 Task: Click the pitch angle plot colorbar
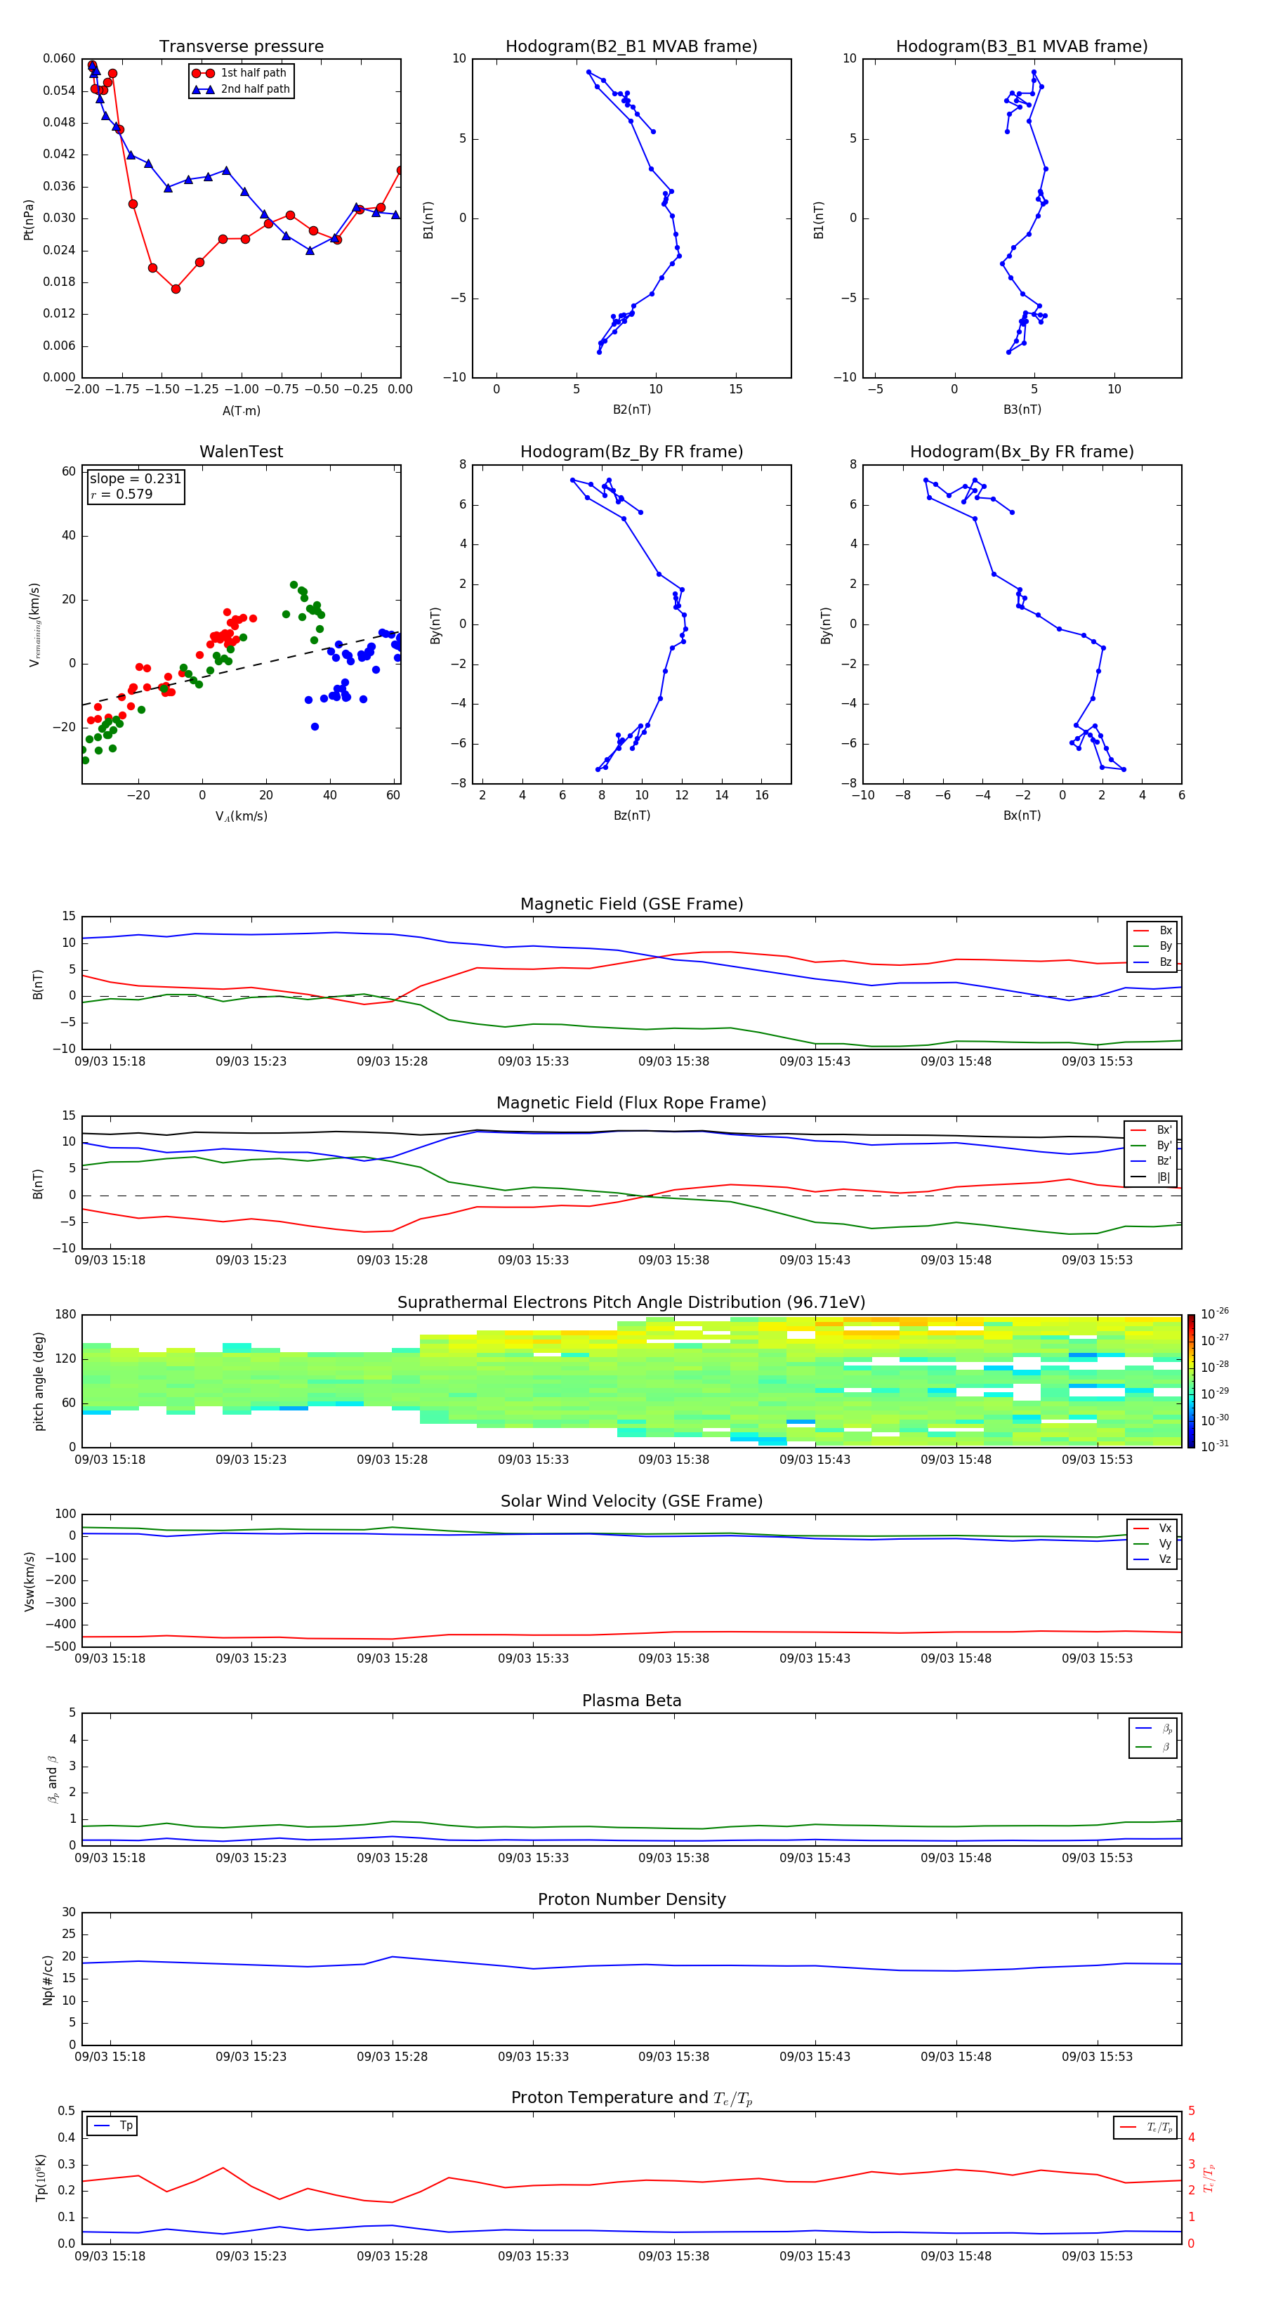coord(1190,1381)
